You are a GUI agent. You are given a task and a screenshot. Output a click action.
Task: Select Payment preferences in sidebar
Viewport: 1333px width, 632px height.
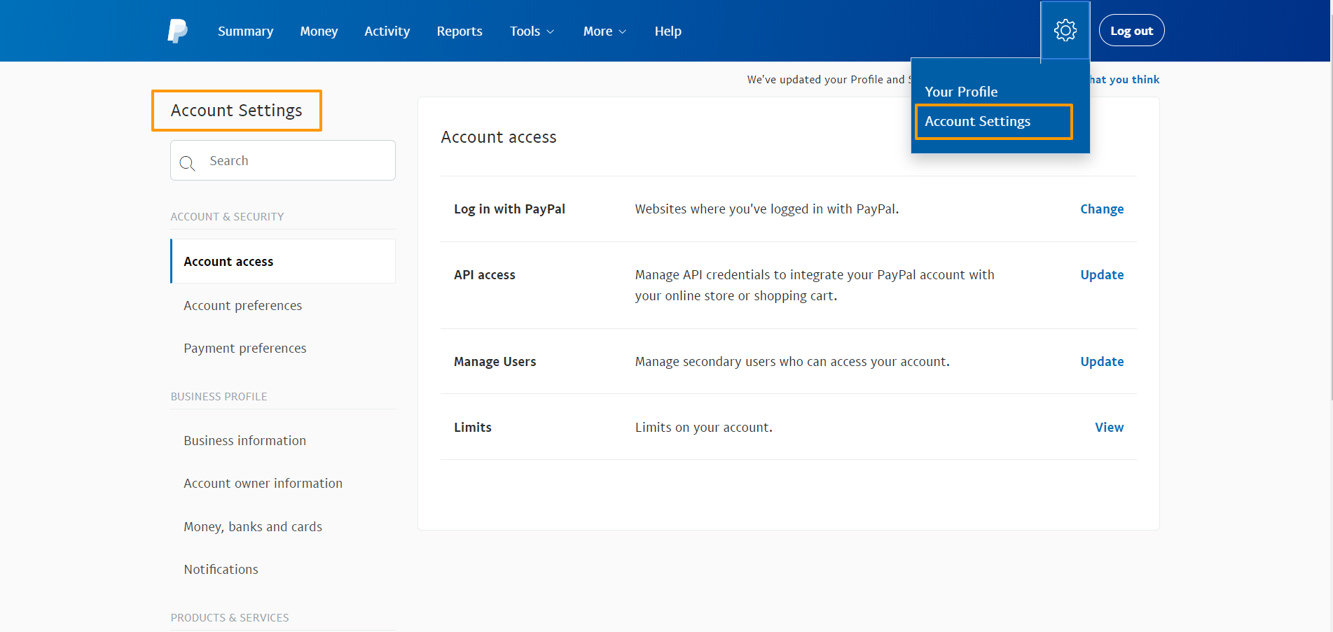(x=244, y=349)
